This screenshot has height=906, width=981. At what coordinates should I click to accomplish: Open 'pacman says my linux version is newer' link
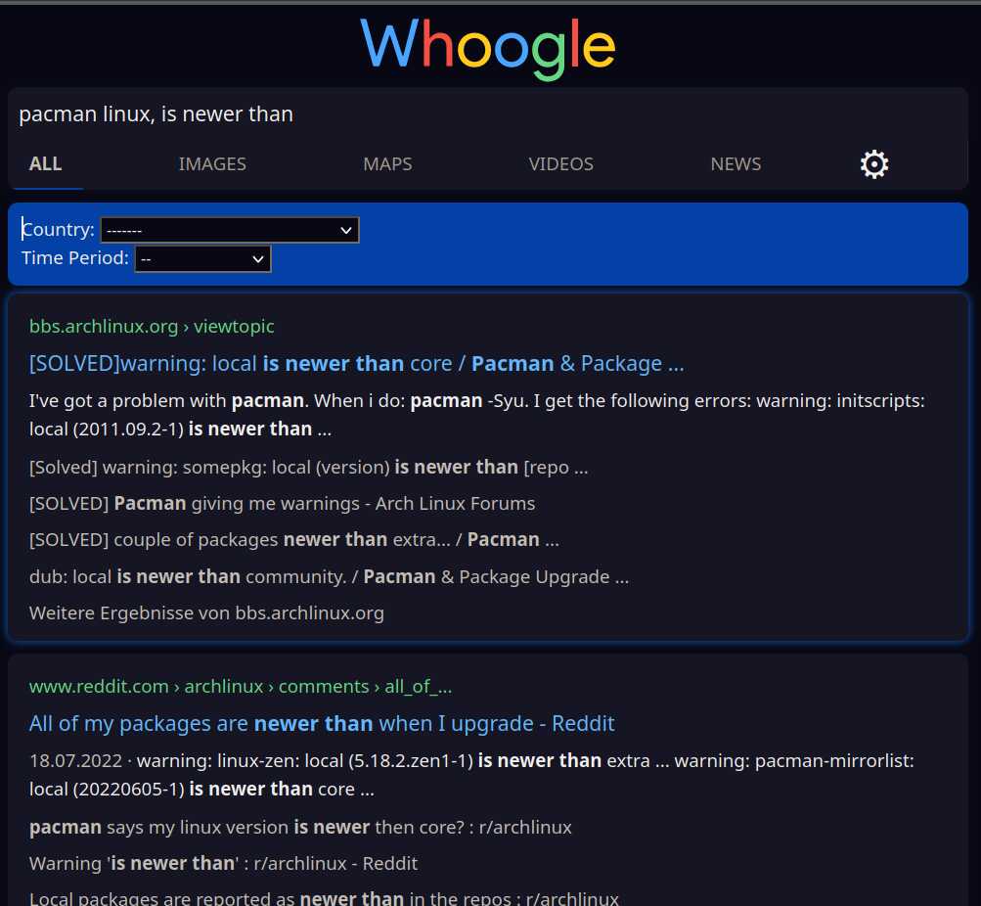[x=300, y=827]
